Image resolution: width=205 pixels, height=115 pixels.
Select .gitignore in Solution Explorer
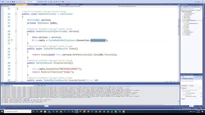[188, 31]
